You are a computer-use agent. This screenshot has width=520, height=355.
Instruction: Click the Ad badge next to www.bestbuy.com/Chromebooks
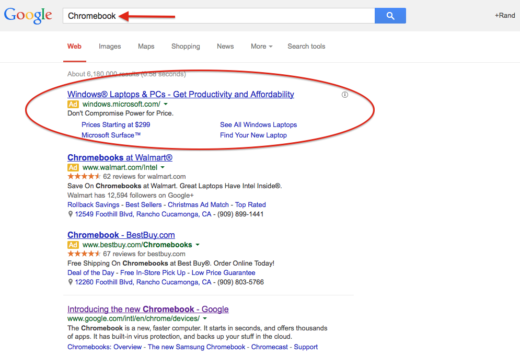(73, 245)
